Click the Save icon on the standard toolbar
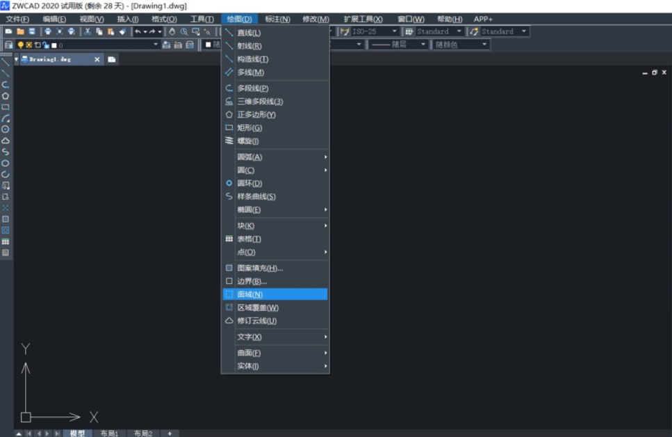The image size is (672, 437). [x=32, y=31]
